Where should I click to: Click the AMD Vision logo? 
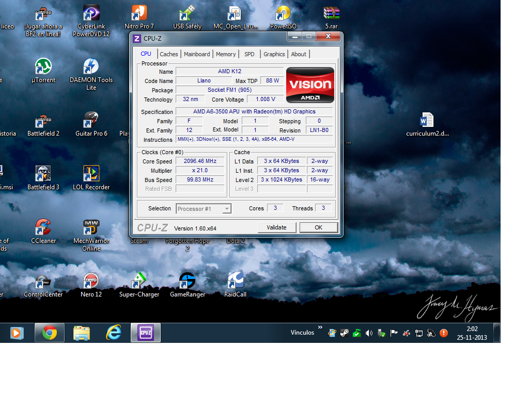coord(310,85)
